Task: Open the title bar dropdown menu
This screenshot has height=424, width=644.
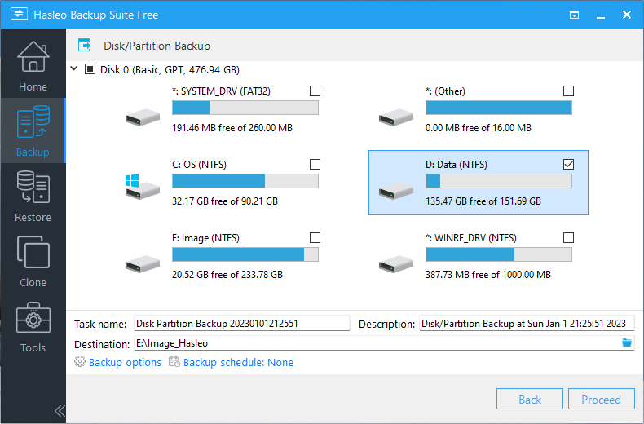Action: [575, 15]
